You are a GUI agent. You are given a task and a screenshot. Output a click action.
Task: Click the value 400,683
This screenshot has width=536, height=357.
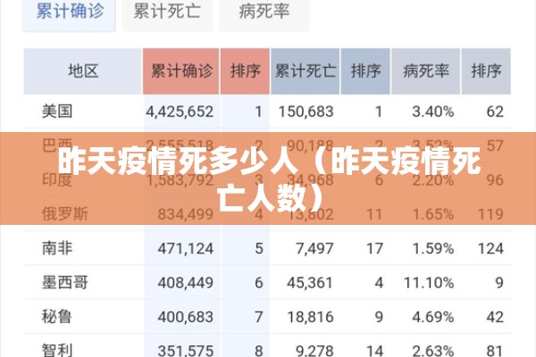click(x=186, y=317)
